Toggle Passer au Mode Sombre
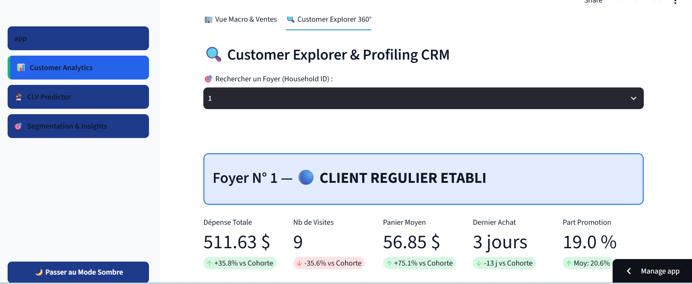The width and height of the screenshot is (692, 284). point(78,272)
